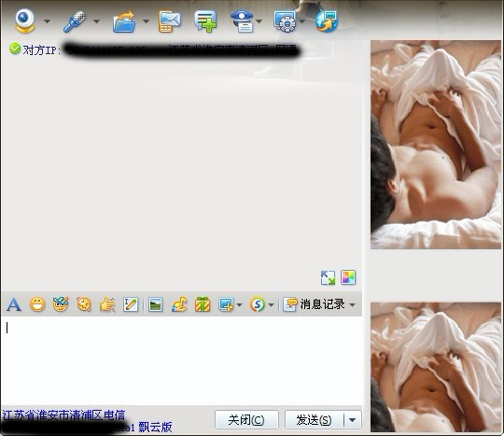Expand 消息记录 dropdown arrow
This screenshot has height=436, width=504.
(352, 304)
